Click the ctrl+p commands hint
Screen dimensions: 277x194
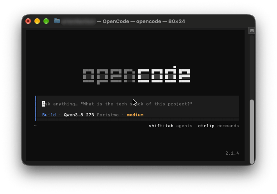(x=218, y=126)
